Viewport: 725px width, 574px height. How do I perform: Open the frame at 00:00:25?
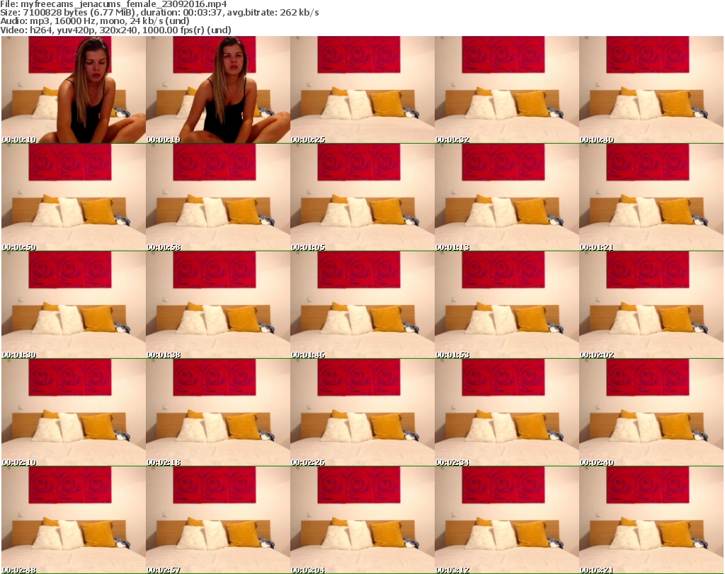coord(362,90)
